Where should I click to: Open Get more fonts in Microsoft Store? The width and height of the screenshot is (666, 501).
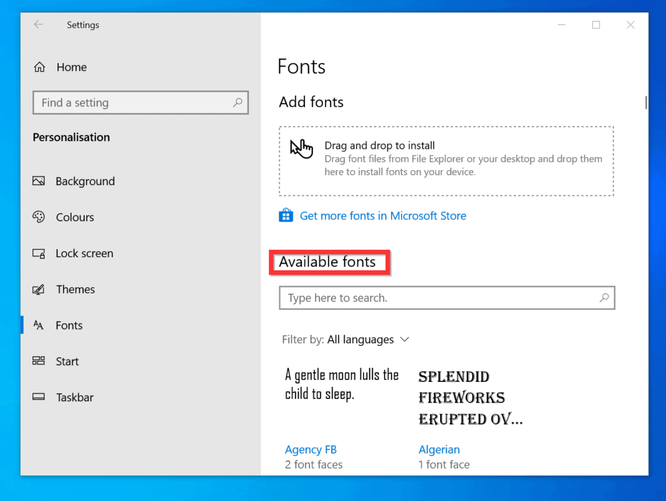(x=383, y=215)
